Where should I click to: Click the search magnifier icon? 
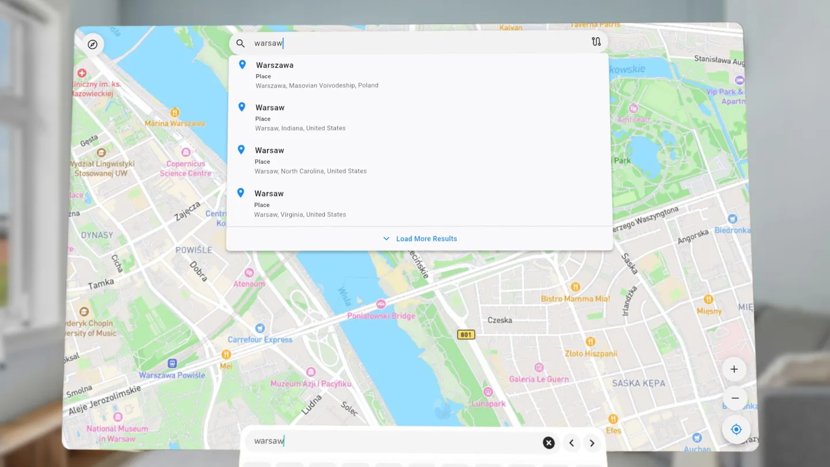click(x=240, y=43)
